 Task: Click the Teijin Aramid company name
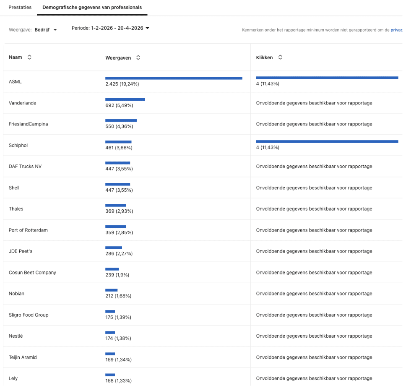click(23, 357)
